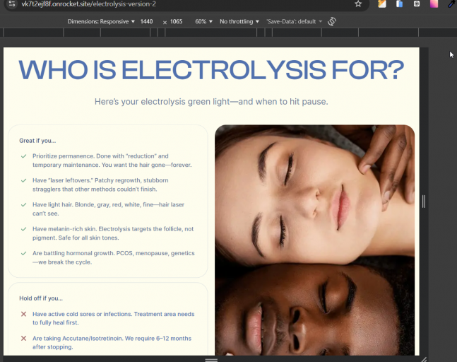The image size is (457, 362).
Task: Click the 'Have light hair' paragraph
Action: click(108, 209)
